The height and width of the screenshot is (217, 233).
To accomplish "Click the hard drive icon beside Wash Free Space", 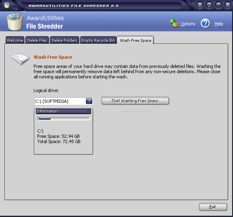I will tap(21, 59).
